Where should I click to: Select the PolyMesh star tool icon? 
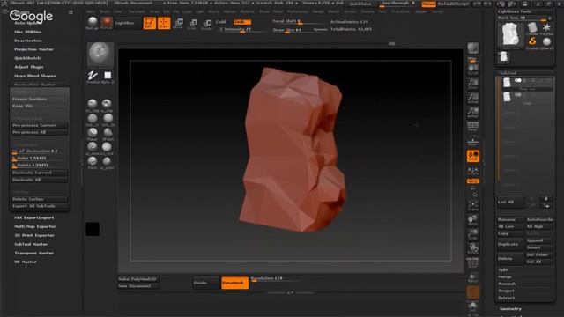tap(546, 28)
